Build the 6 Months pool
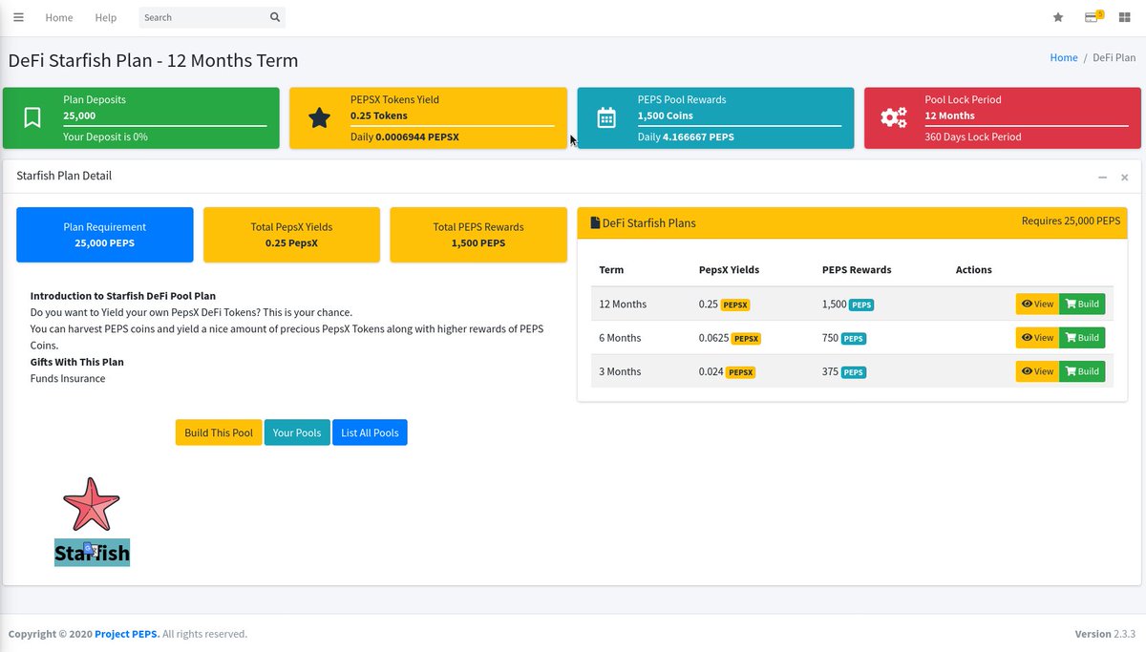Image resolution: width=1146 pixels, height=652 pixels. coord(1082,337)
